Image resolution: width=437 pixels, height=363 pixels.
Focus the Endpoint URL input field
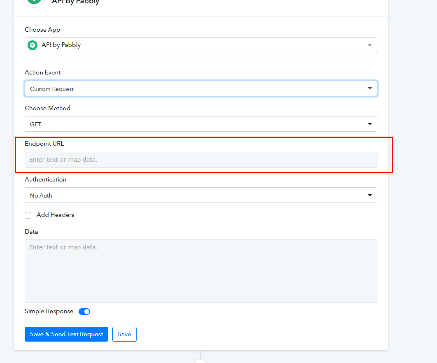click(x=201, y=160)
